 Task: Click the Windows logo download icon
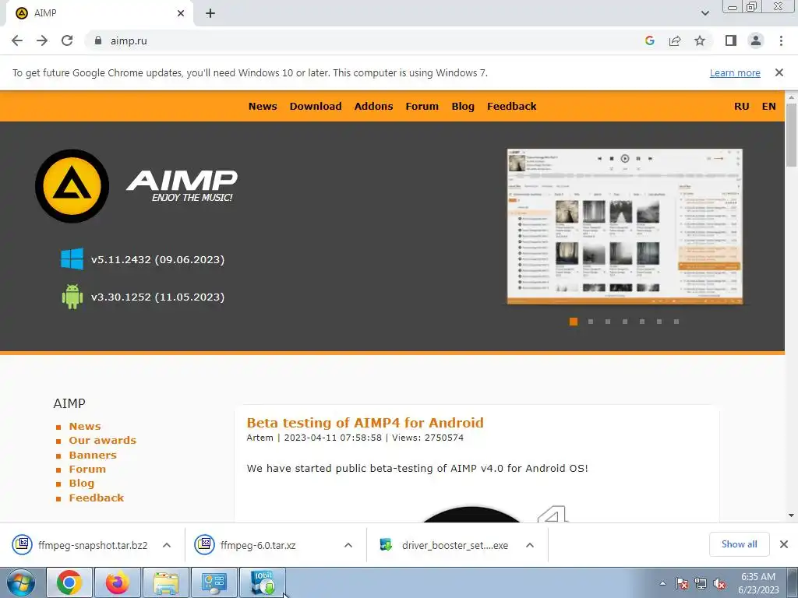pyautogui.click(x=72, y=259)
